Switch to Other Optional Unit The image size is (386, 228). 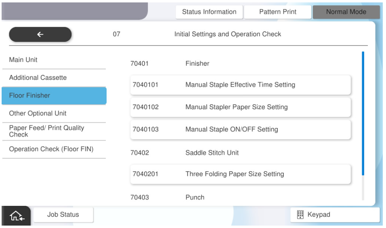click(54, 114)
